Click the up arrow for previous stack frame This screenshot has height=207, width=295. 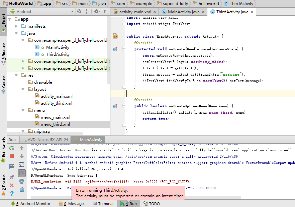(x=22, y=148)
